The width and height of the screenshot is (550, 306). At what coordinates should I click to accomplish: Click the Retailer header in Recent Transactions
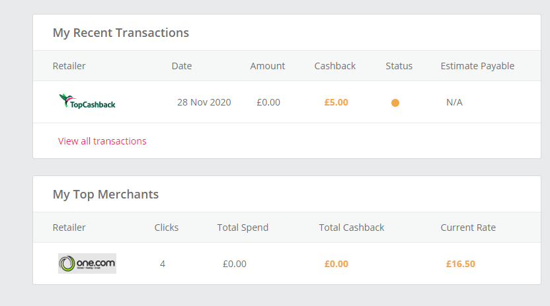[x=69, y=66]
